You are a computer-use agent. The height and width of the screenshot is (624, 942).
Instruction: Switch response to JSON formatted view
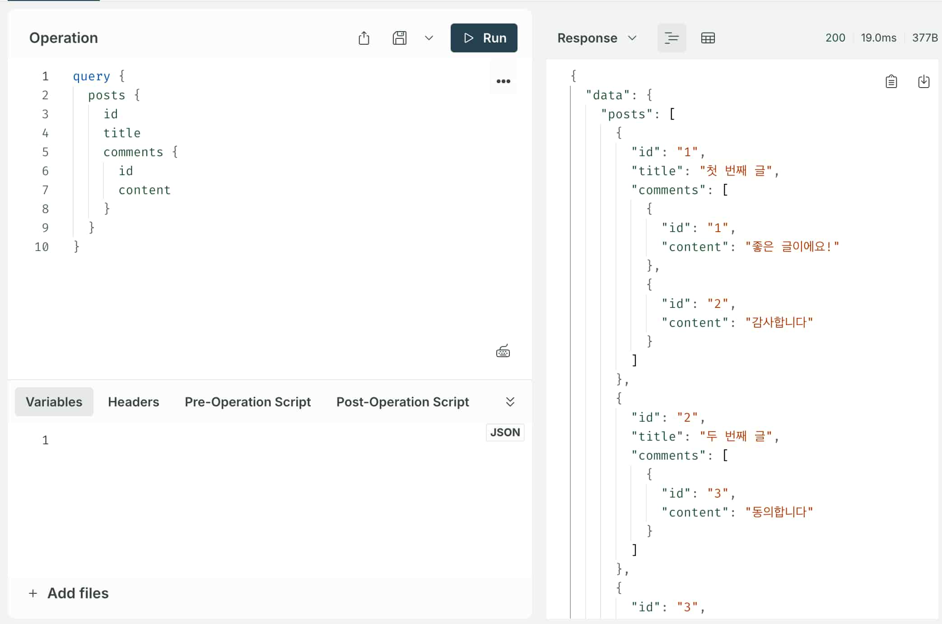coord(672,38)
